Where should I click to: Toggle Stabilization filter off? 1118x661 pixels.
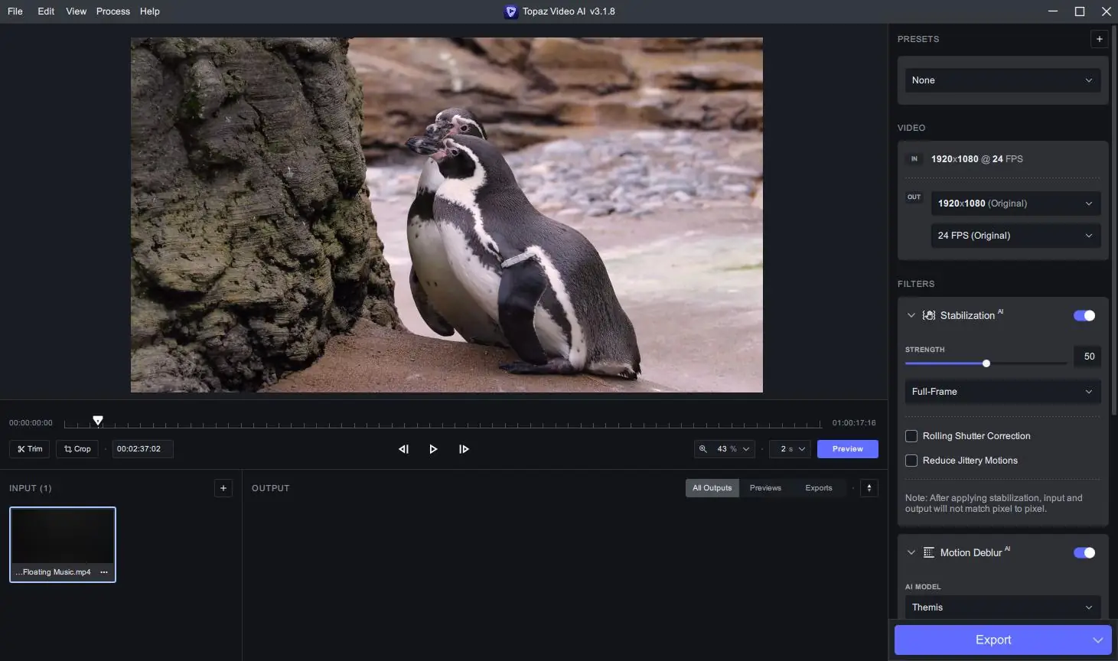[x=1084, y=315]
